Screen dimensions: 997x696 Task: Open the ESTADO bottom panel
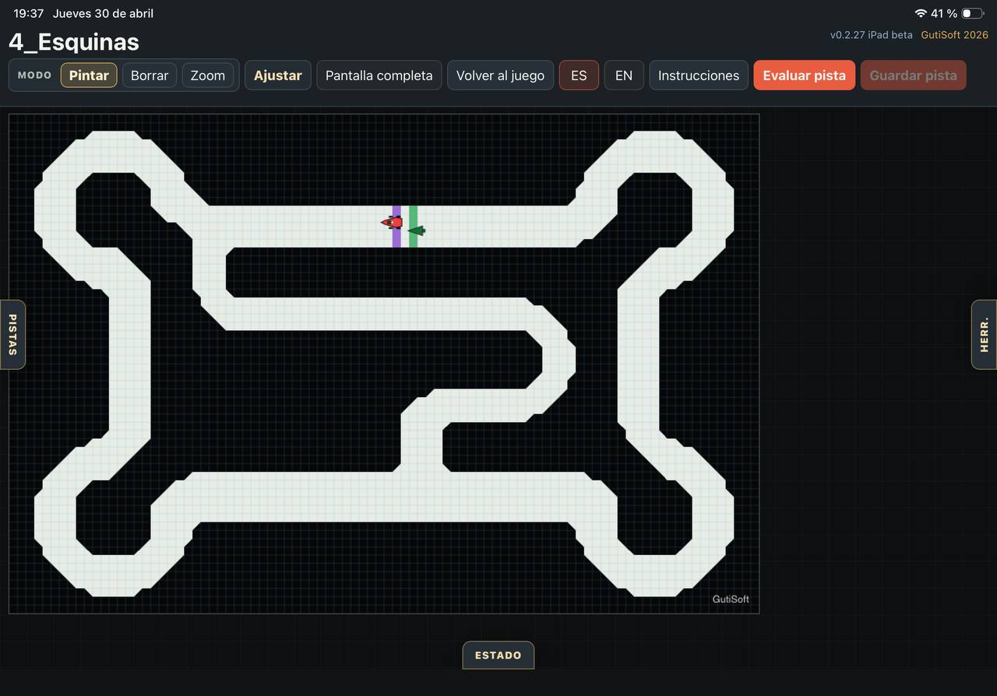pos(498,656)
